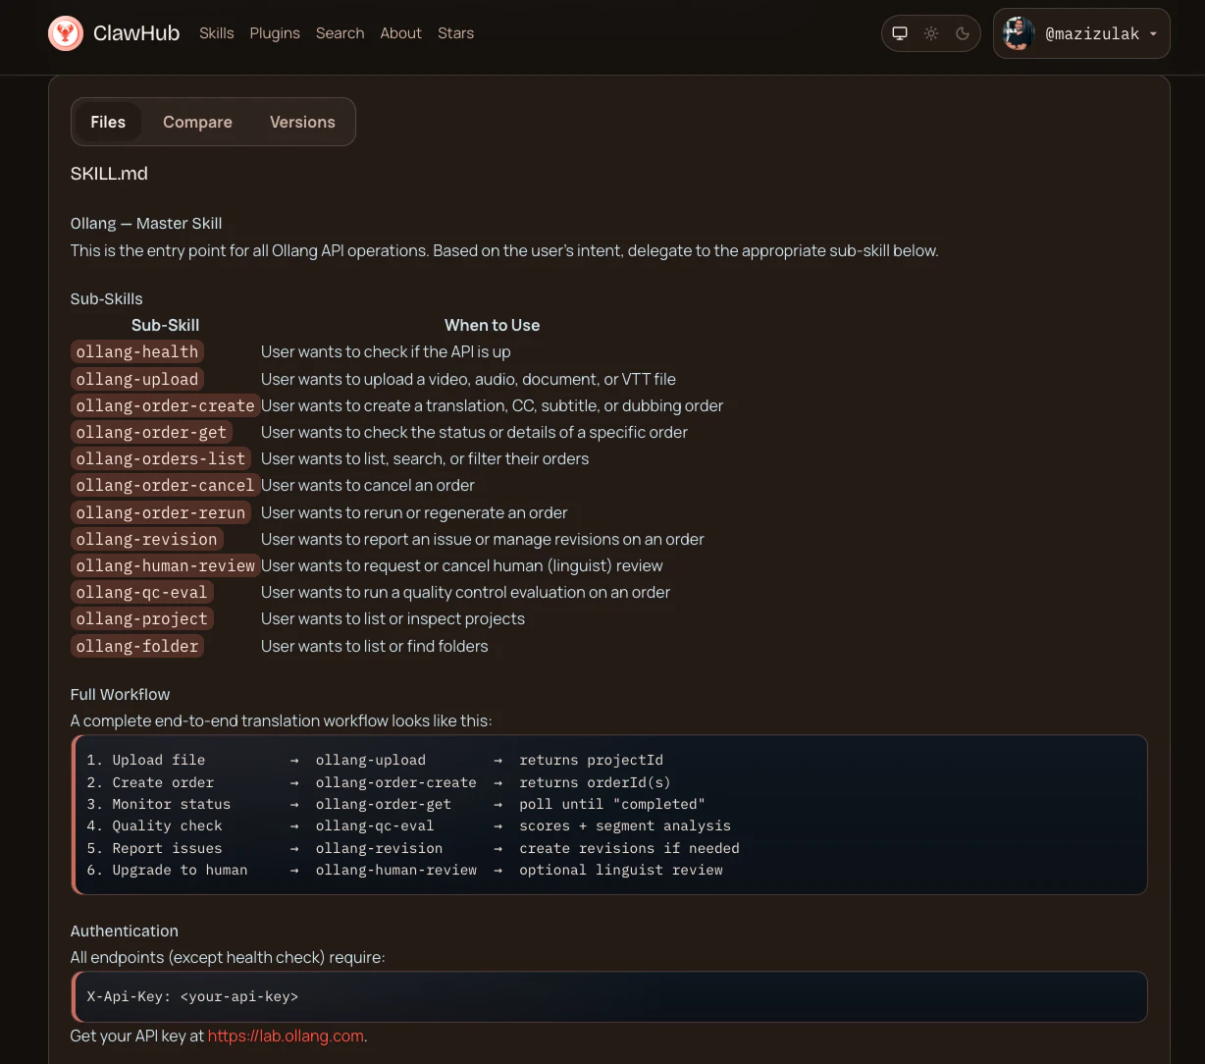
Task: Click the ollang-health code tag
Action: coord(137,351)
